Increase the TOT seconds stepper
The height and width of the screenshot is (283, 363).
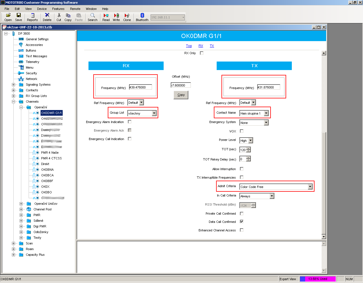click(x=248, y=148)
